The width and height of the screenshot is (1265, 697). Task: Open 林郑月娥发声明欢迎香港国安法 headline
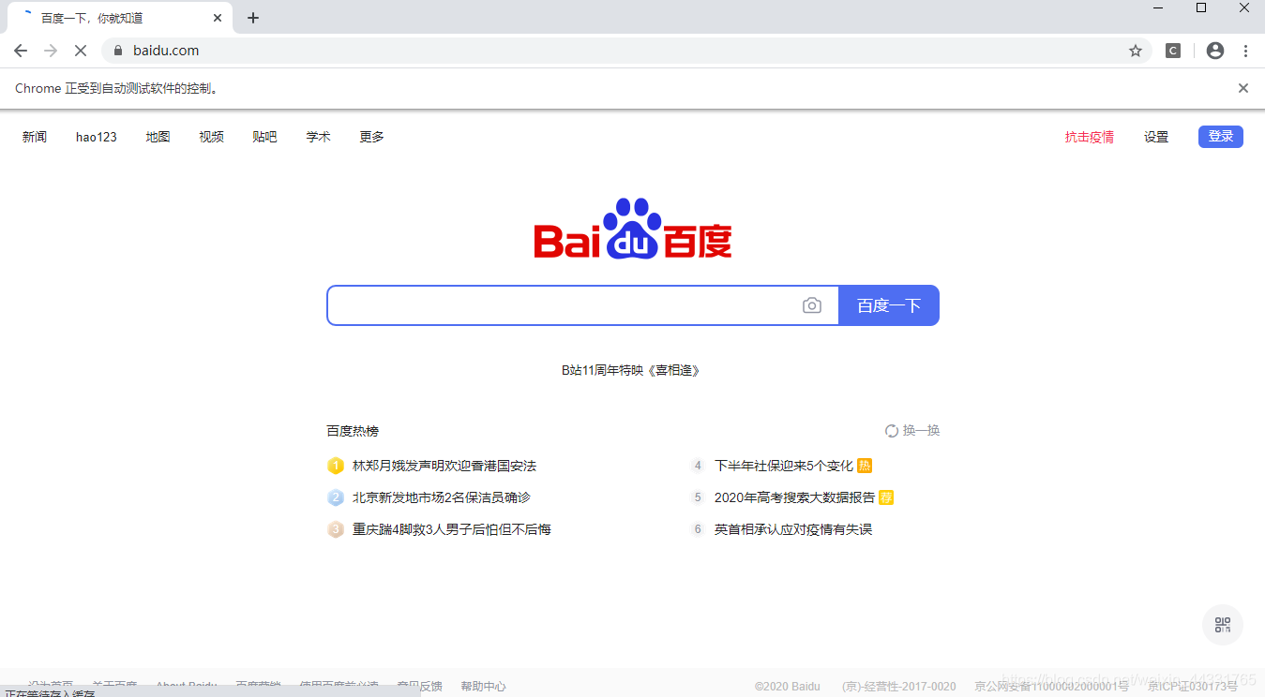click(x=444, y=466)
